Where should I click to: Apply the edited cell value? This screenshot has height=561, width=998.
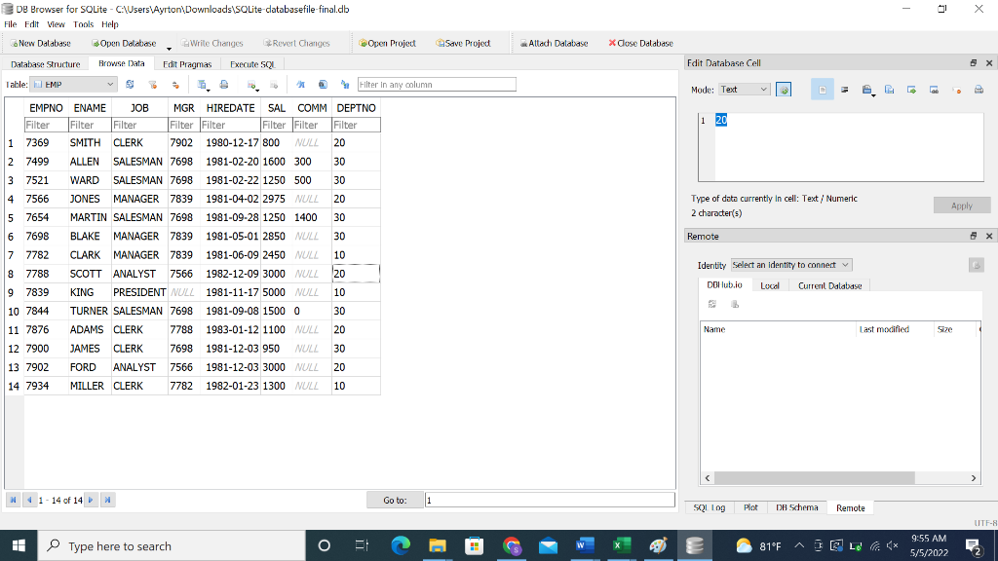point(961,205)
